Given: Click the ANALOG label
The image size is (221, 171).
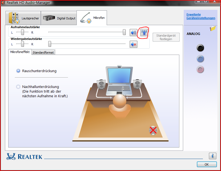Looking at the screenshot, I should point(193,34).
